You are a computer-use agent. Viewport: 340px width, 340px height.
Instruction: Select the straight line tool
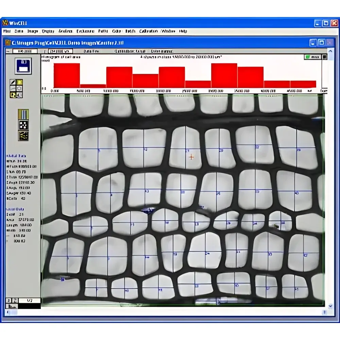point(13,88)
